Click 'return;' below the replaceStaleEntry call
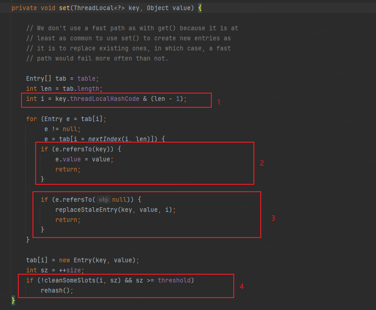The height and width of the screenshot is (310, 376). [68, 220]
